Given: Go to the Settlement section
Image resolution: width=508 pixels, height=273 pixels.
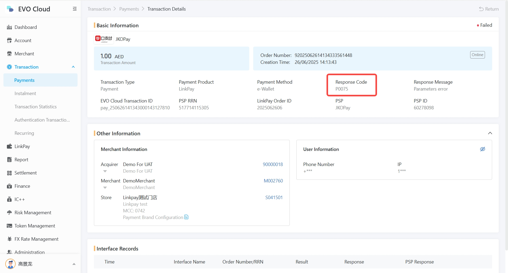Looking at the screenshot, I should 25,173.
